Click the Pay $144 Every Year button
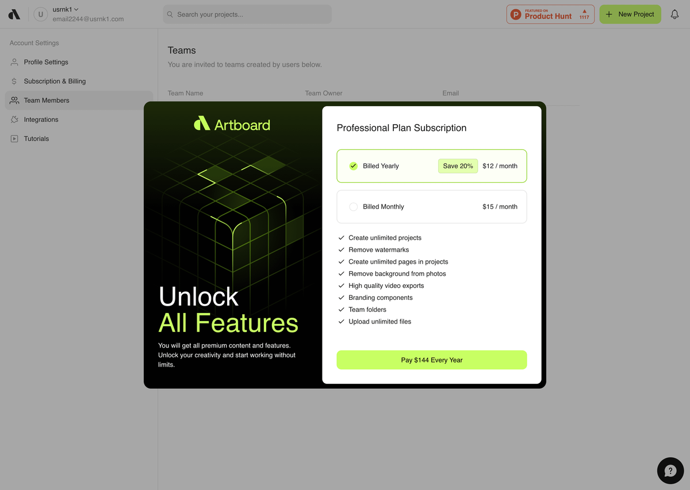 click(432, 360)
